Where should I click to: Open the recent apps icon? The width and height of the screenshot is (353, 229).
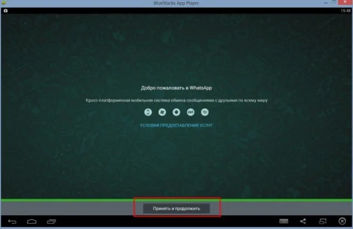[x=51, y=222]
